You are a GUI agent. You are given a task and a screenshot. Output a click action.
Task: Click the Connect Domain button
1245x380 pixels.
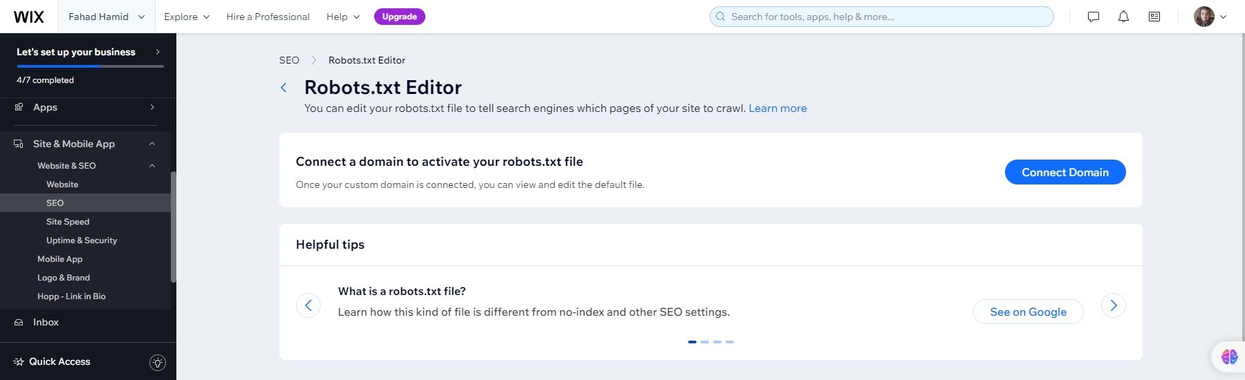pyautogui.click(x=1064, y=173)
